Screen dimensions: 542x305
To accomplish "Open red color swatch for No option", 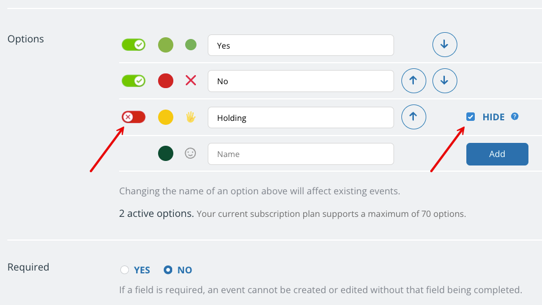I will 165,81.
